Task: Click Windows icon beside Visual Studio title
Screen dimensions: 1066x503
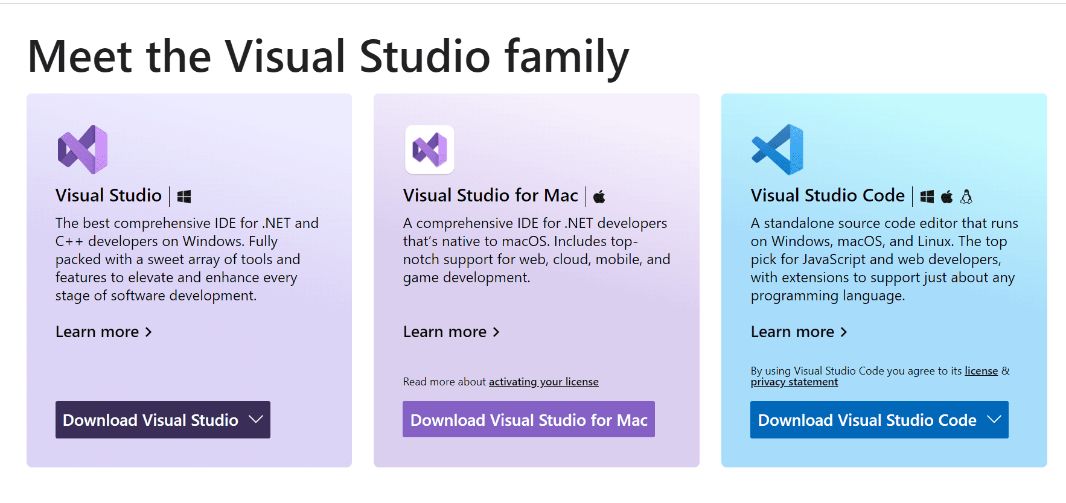Action: [184, 197]
